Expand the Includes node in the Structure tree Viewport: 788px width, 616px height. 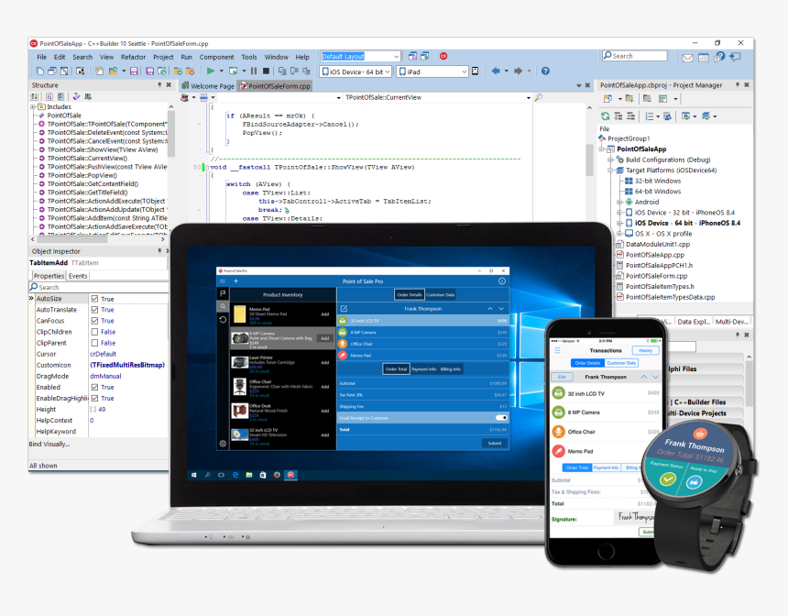pyautogui.click(x=33, y=106)
